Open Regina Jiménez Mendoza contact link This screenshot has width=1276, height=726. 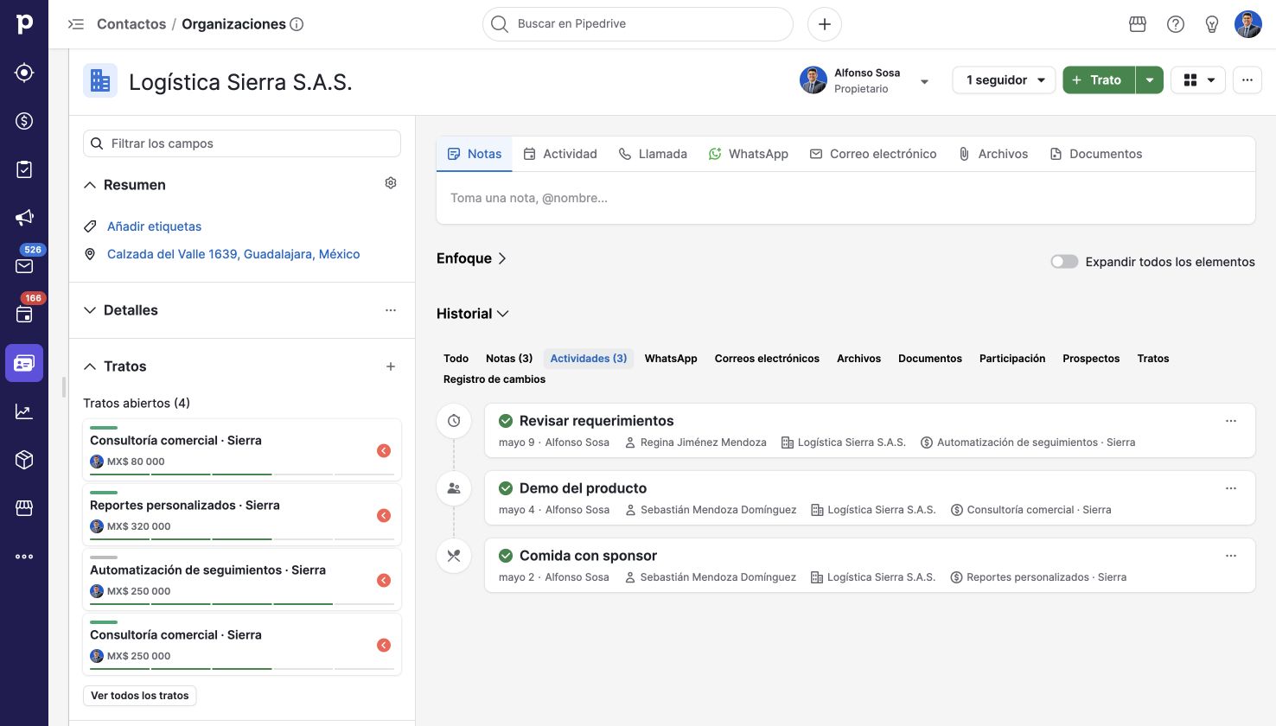point(703,443)
